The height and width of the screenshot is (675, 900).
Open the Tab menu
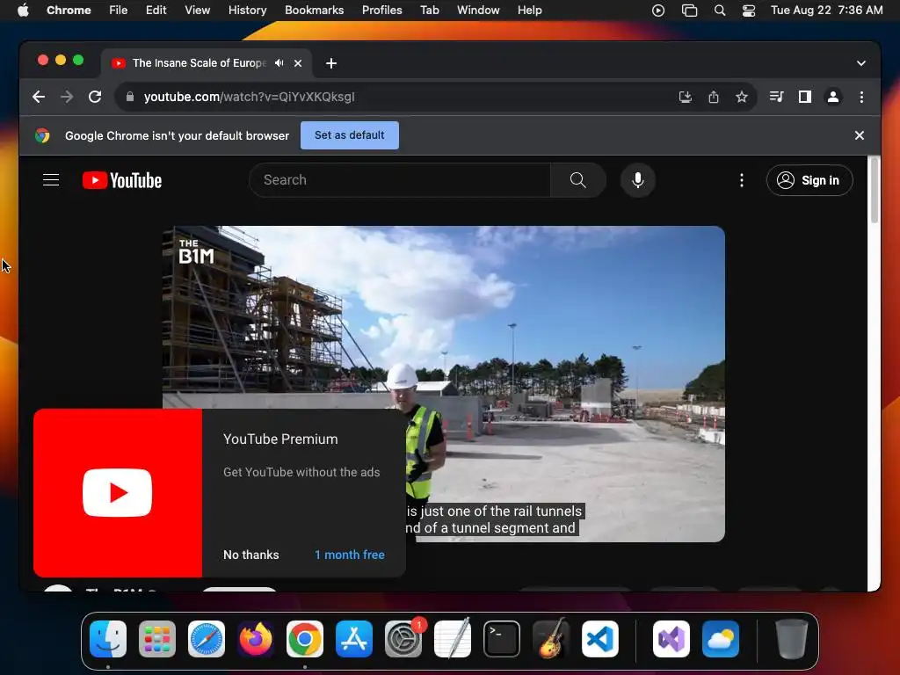coord(429,11)
